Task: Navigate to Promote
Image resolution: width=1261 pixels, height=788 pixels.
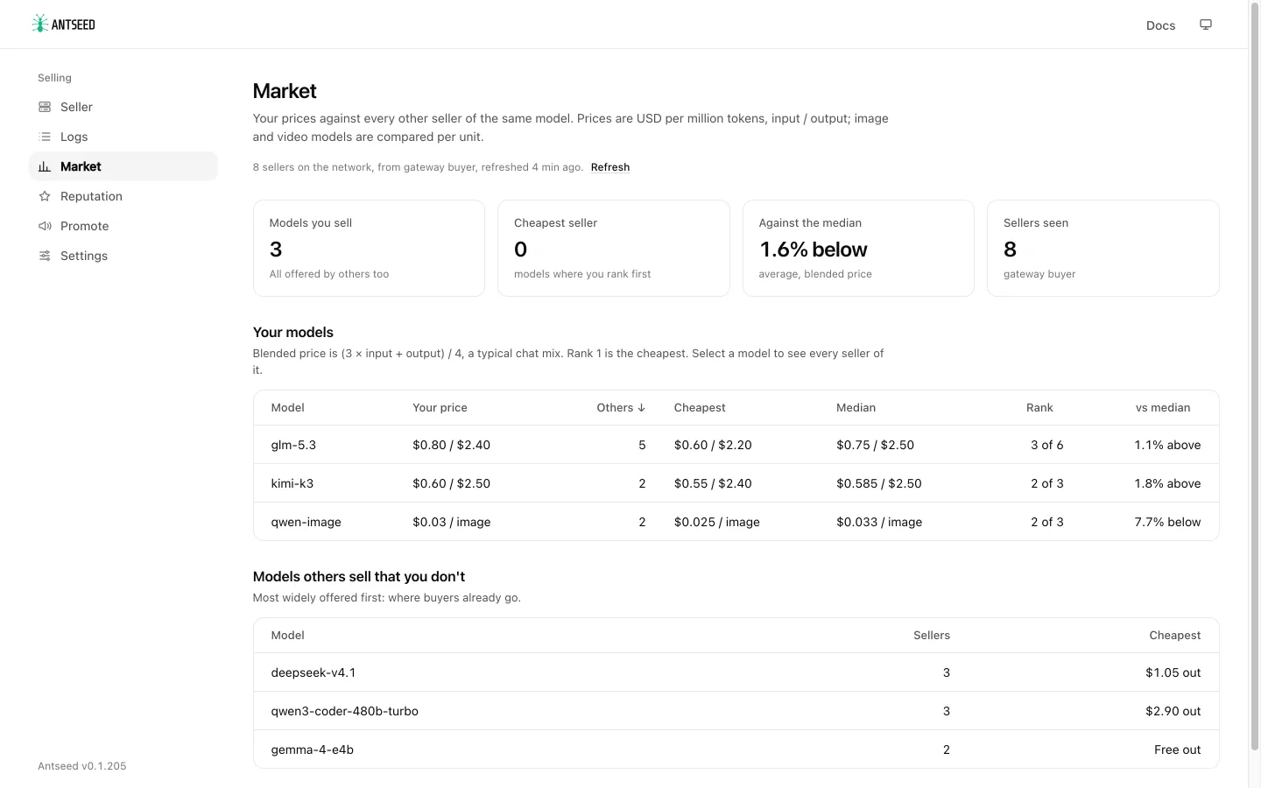Action: pos(123,226)
